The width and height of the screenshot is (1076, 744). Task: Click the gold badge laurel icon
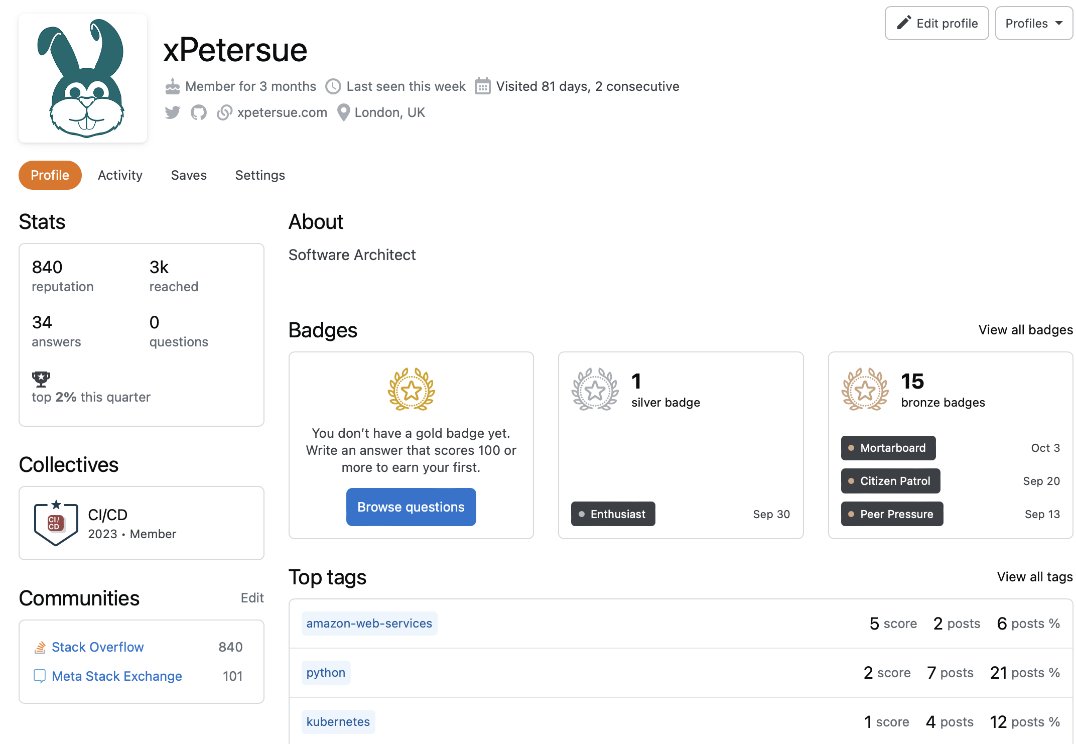tap(411, 390)
